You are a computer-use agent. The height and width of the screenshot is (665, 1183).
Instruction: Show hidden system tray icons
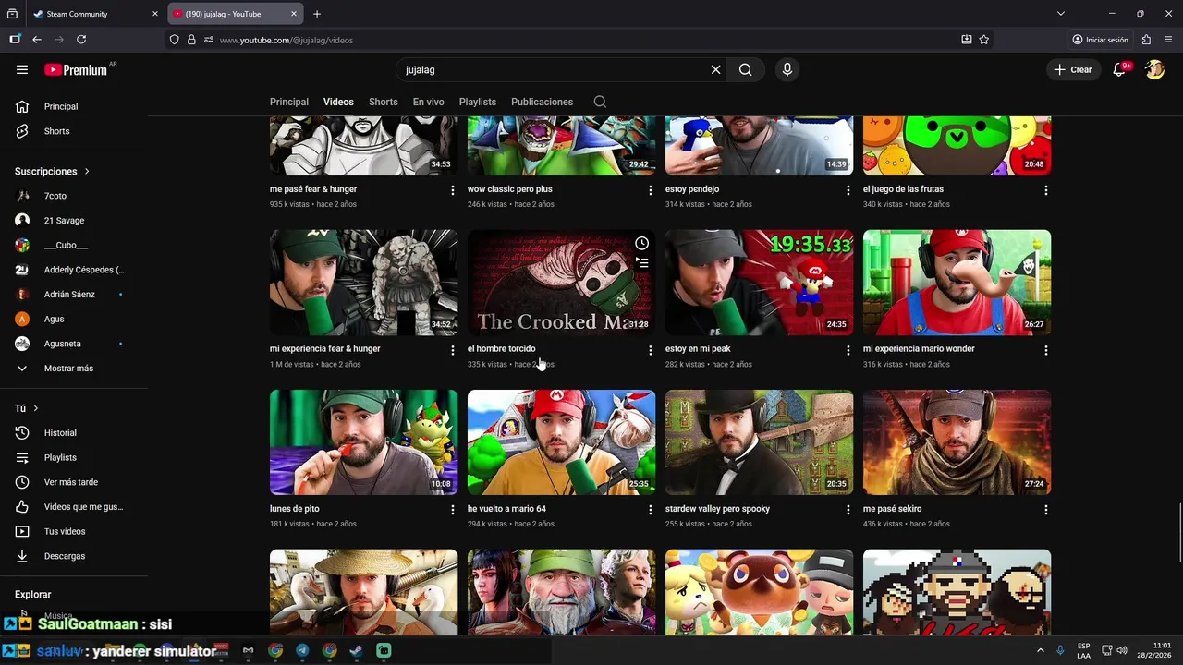click(x=1041, y=650)
